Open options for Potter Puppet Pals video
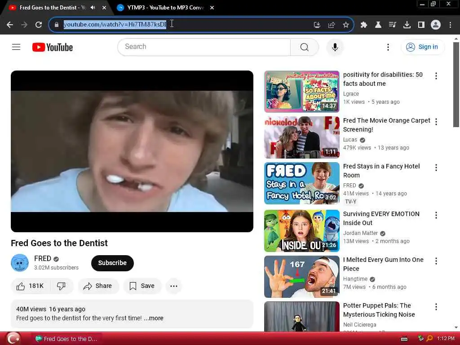Image resolution: width=460 pixels, height=345 pixels. click(x=436, y=307)
